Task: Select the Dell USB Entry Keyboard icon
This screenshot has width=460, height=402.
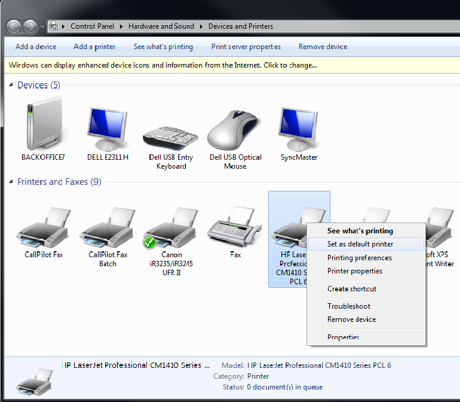Action: click(170, 138)
